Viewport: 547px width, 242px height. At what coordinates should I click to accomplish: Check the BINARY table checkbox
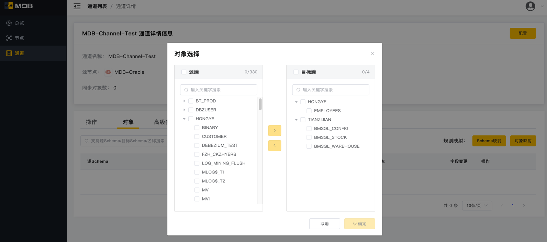coord(197,128)
